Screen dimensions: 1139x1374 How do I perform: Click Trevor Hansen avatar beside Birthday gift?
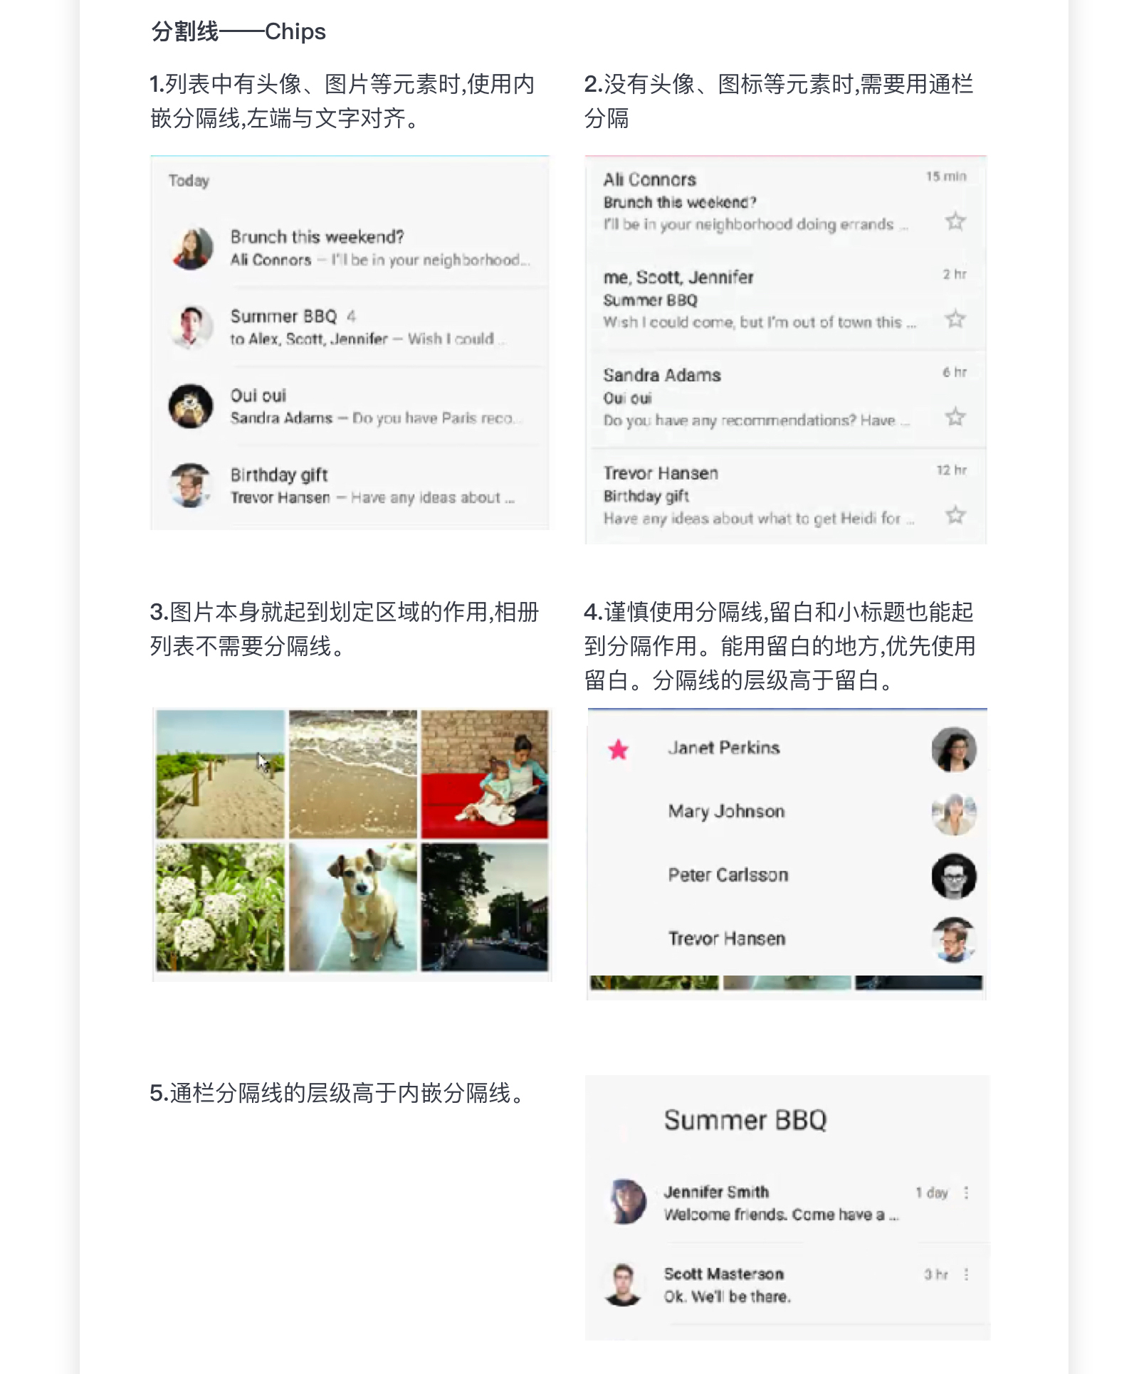[x=191, y=485]
